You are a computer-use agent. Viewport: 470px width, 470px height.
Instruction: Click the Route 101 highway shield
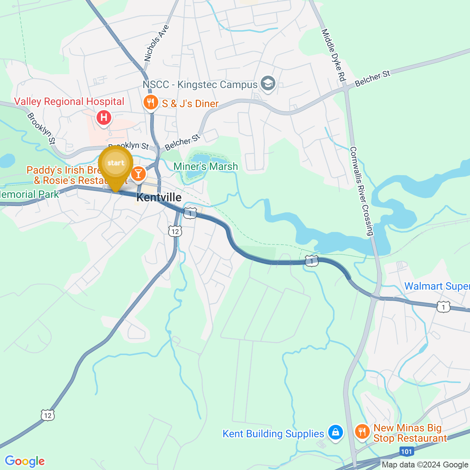(x=406, y=451)
